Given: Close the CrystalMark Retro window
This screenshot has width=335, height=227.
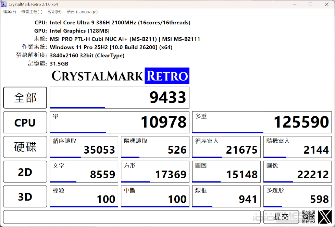Looking at the screenshot, I should (x=326, y=4).
